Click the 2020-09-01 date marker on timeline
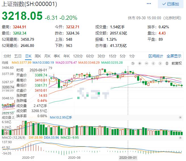Viewport: 186px width, 161px height. pyautogui.click(x=128, y=157)
